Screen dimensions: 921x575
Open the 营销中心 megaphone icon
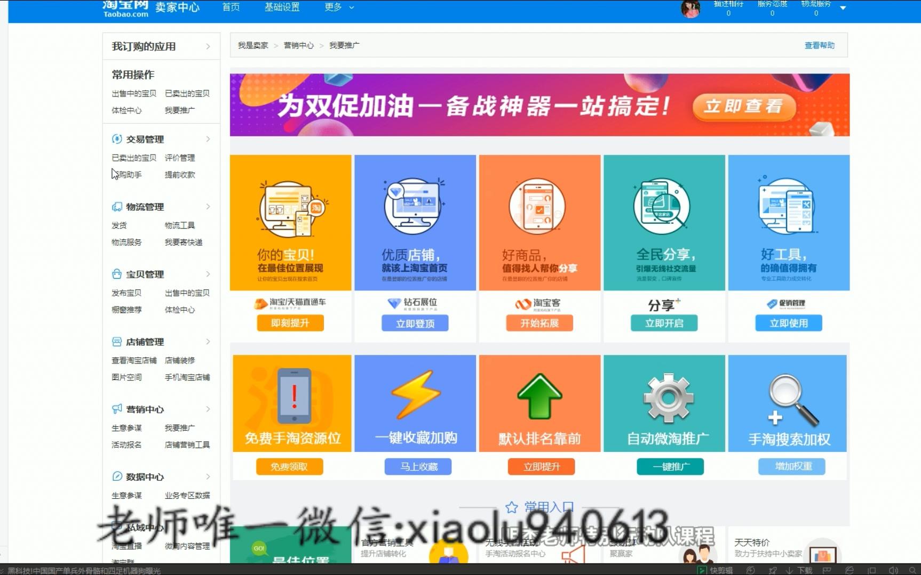click(x=117, y=409)
